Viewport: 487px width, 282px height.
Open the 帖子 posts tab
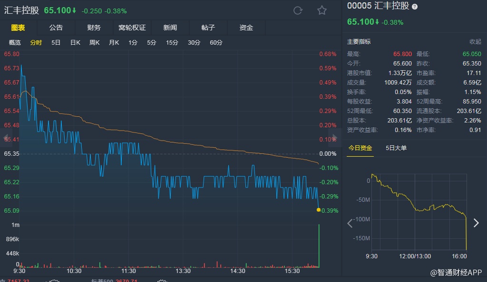[x=208, y=28]
